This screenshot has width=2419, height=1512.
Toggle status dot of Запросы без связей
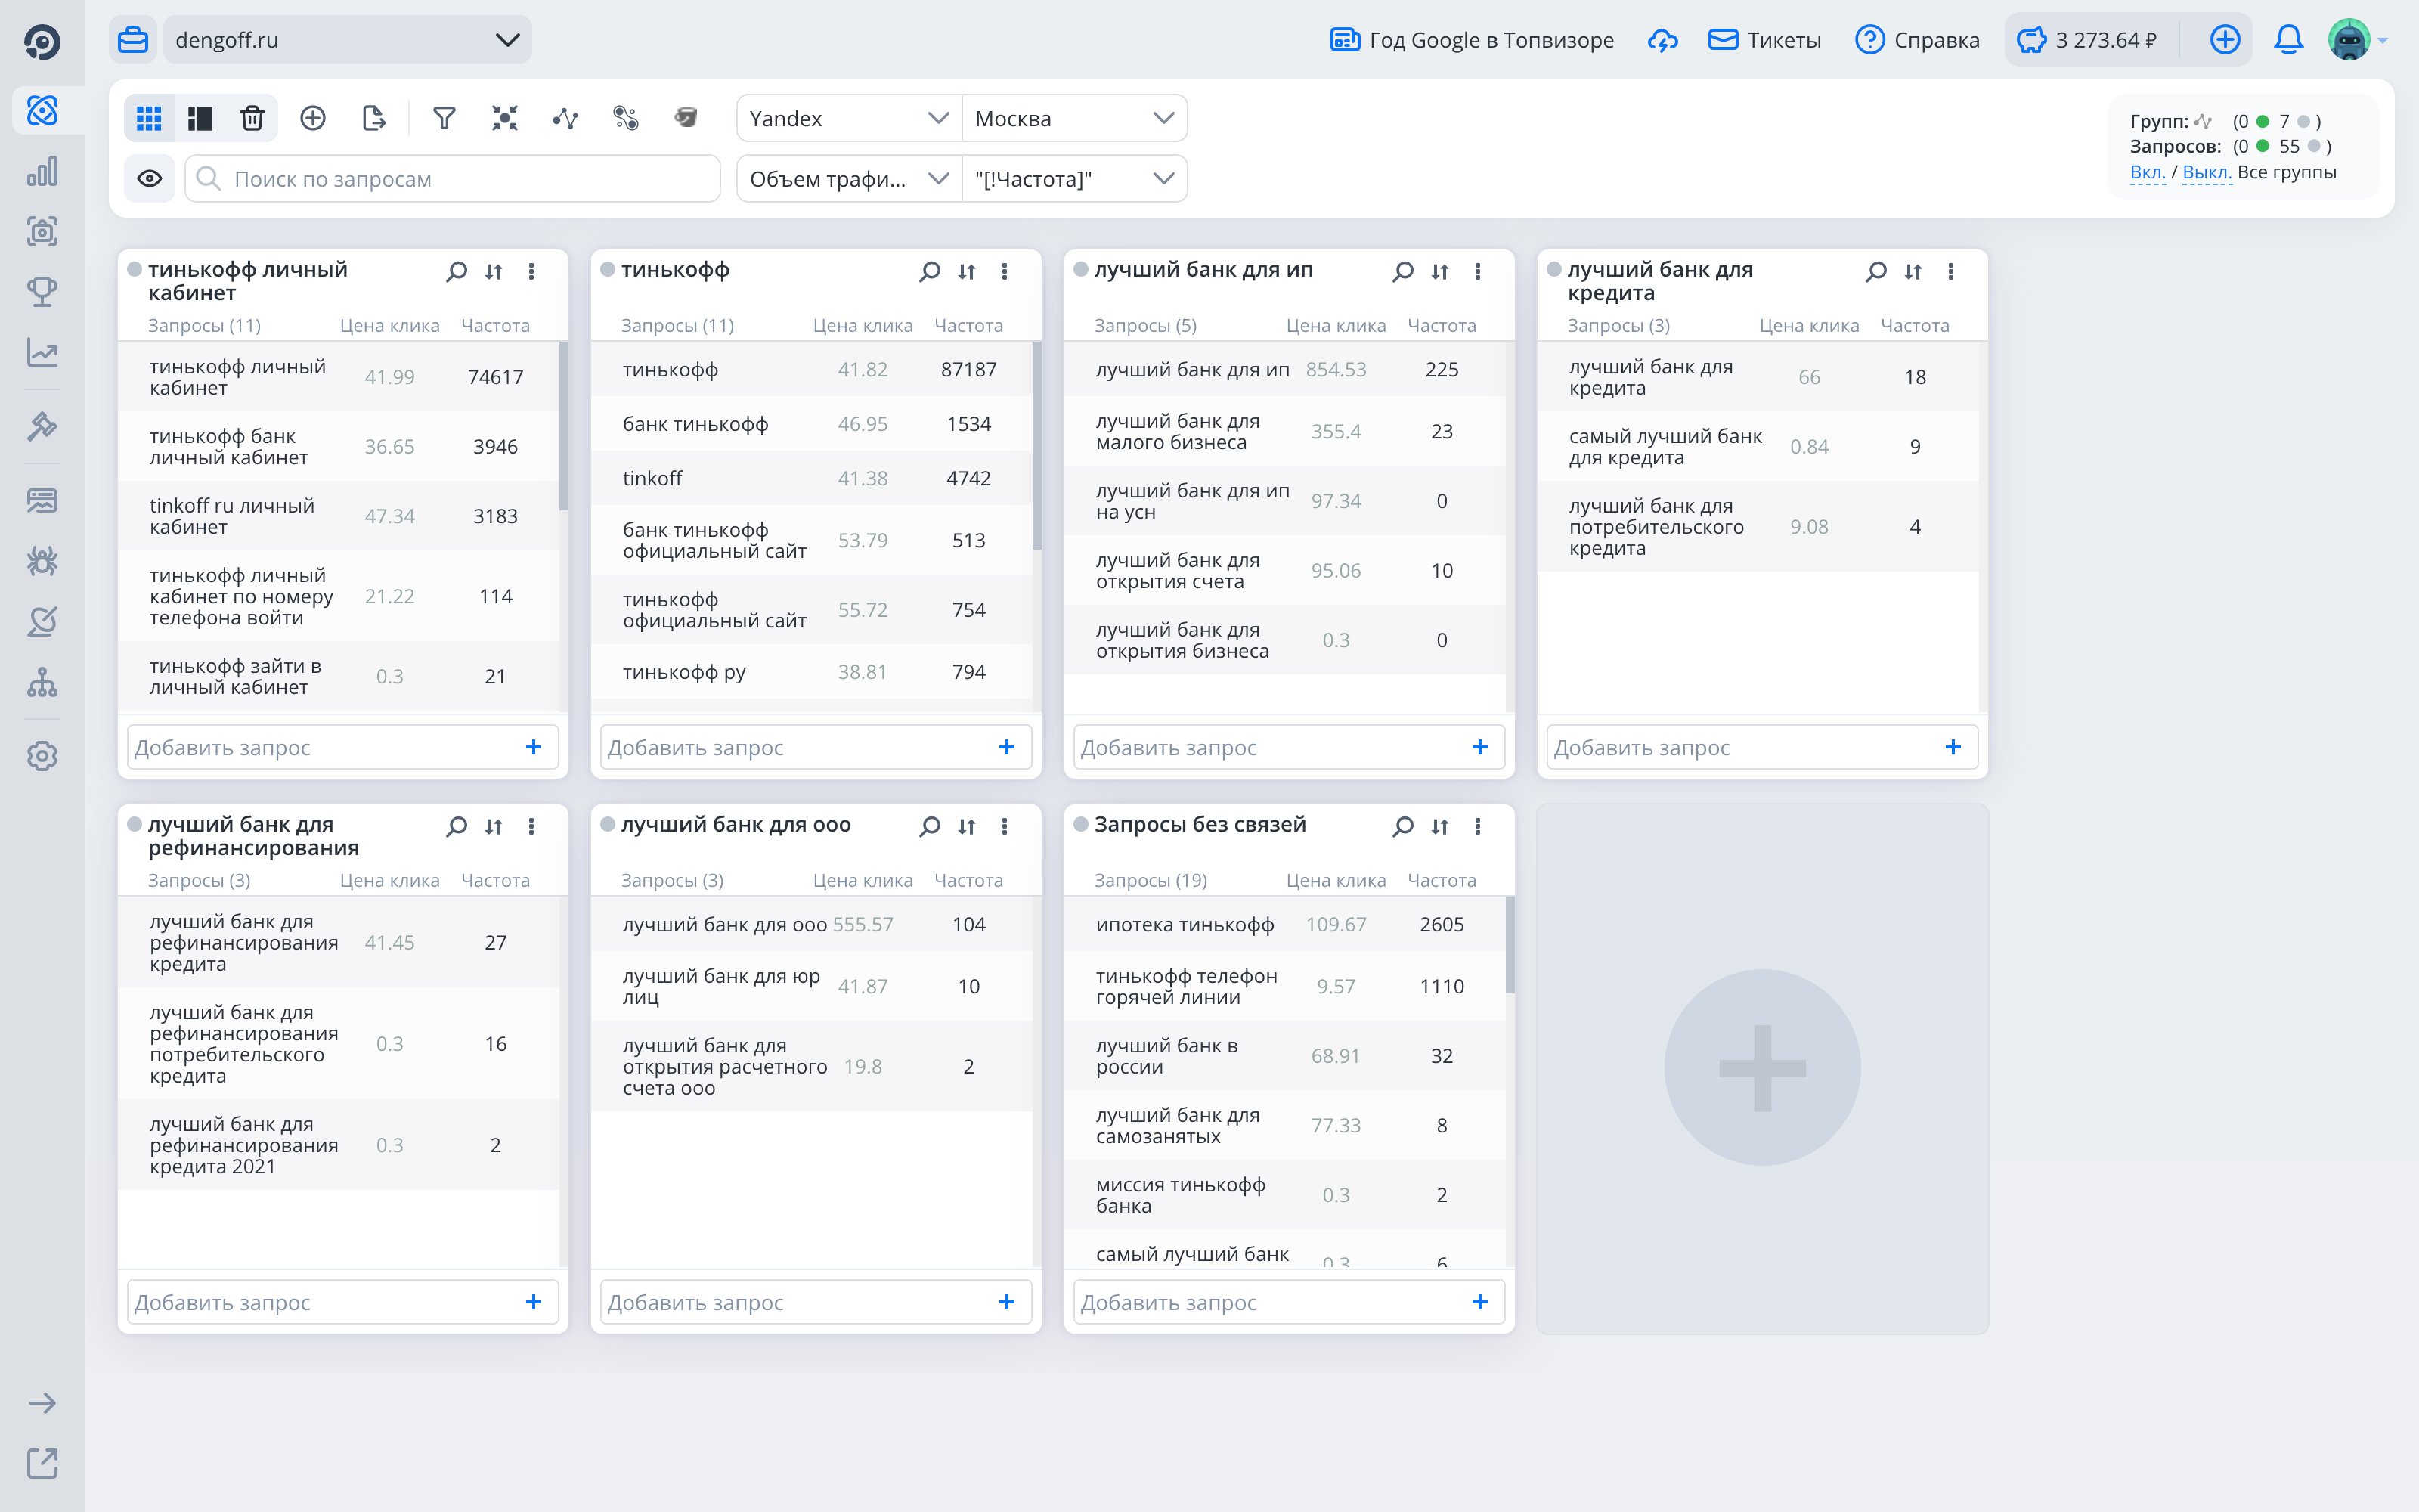[x=1080, y=824]
